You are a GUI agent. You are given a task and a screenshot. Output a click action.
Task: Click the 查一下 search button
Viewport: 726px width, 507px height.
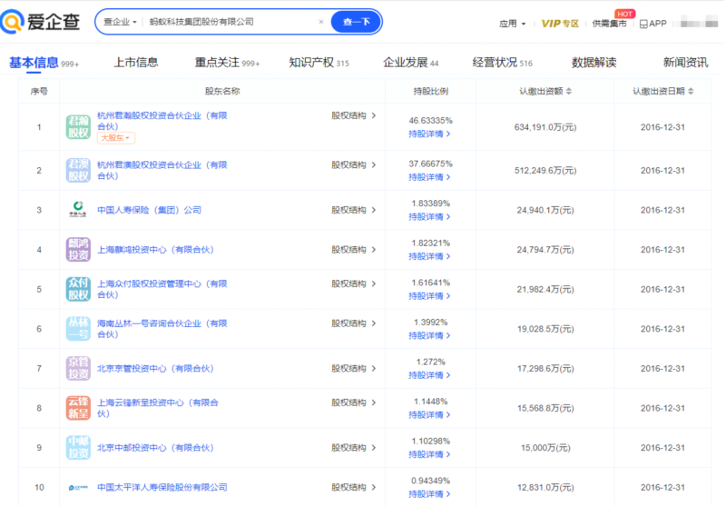click(x=356, y=22)
